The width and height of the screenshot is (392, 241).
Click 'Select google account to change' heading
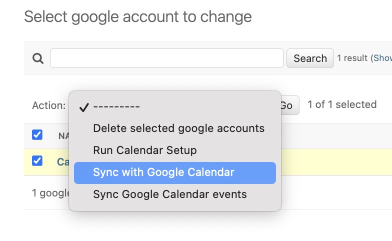point(137,17)
